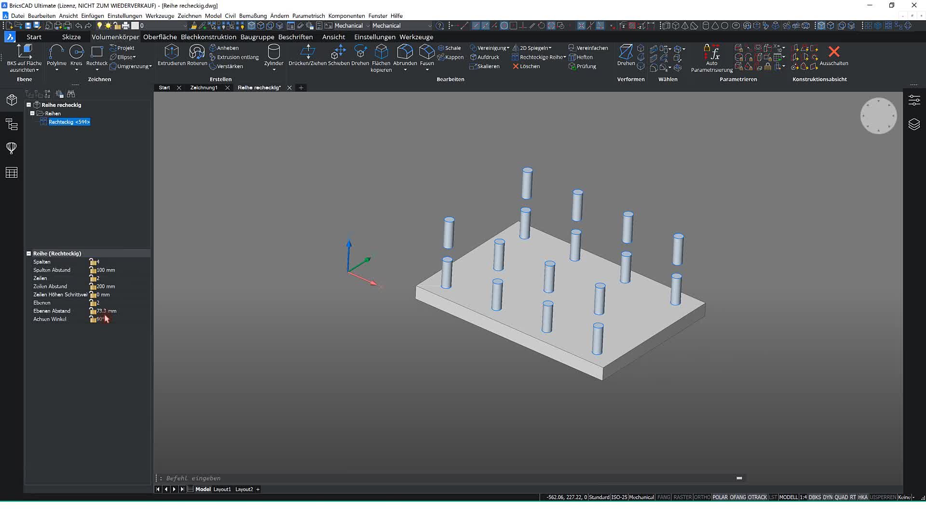This screenshot has height=520, width=926.
Task: Click the BricsCAD application logo button
Action: (x=10, y=37)
